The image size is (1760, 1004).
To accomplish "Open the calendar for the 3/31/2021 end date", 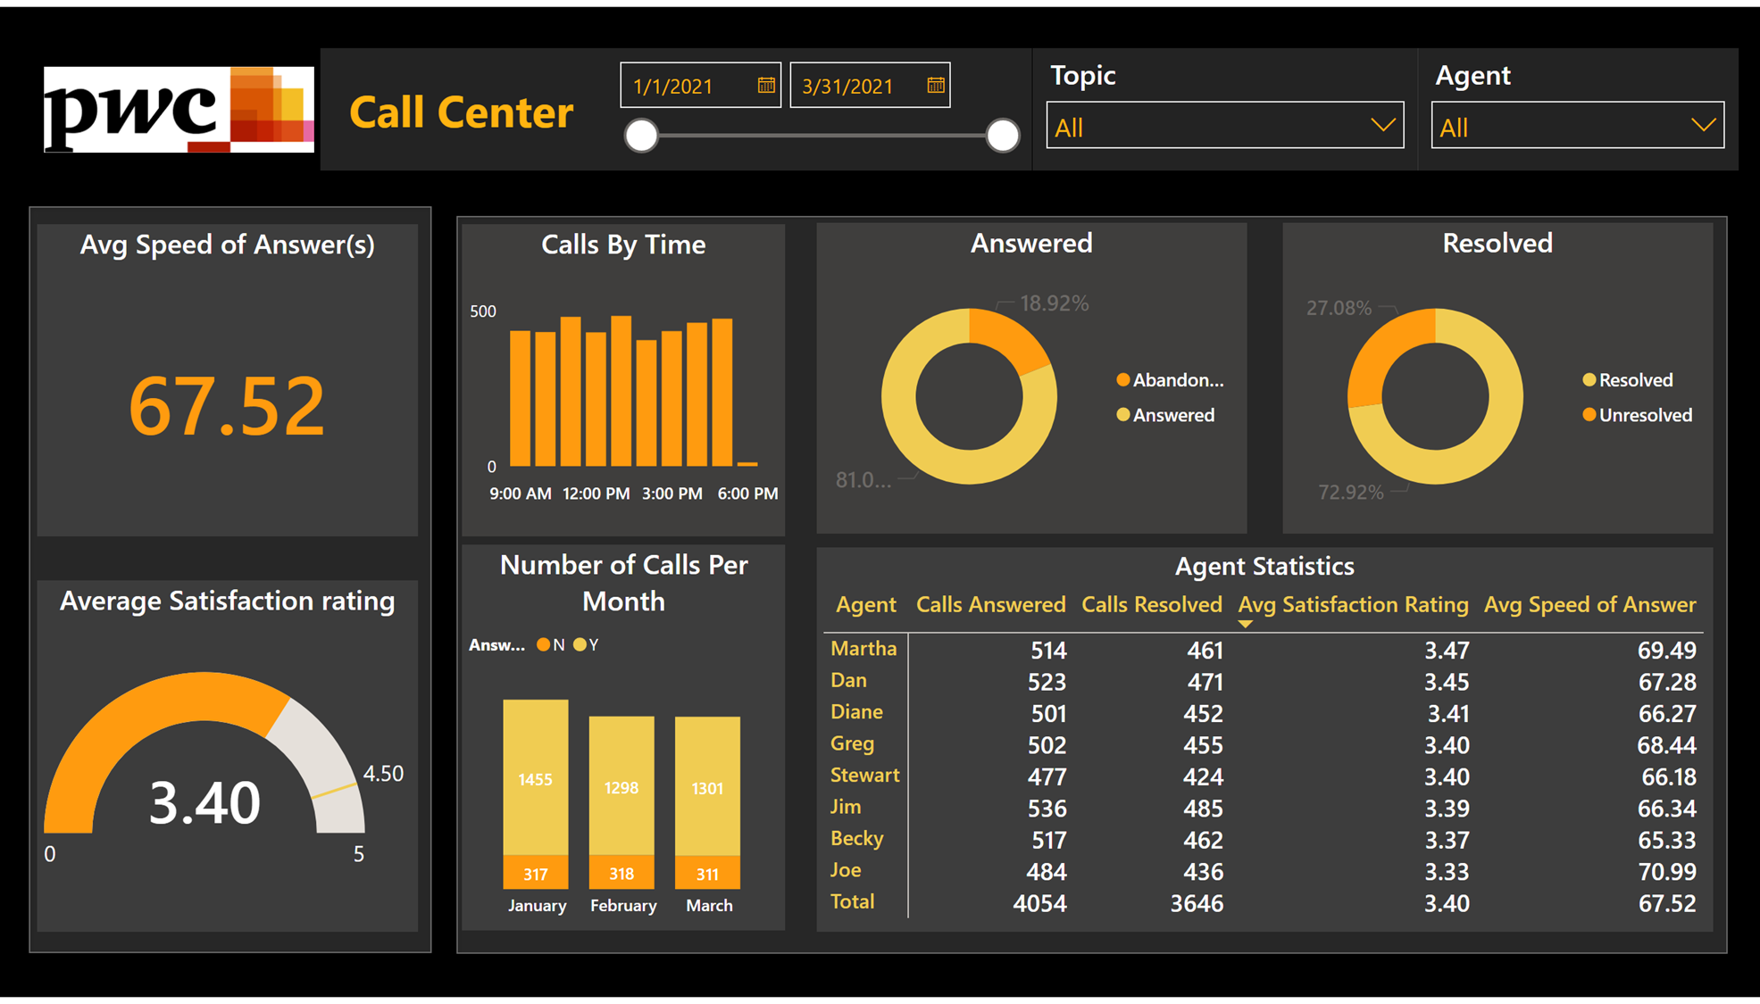I will tap(935, 84).
